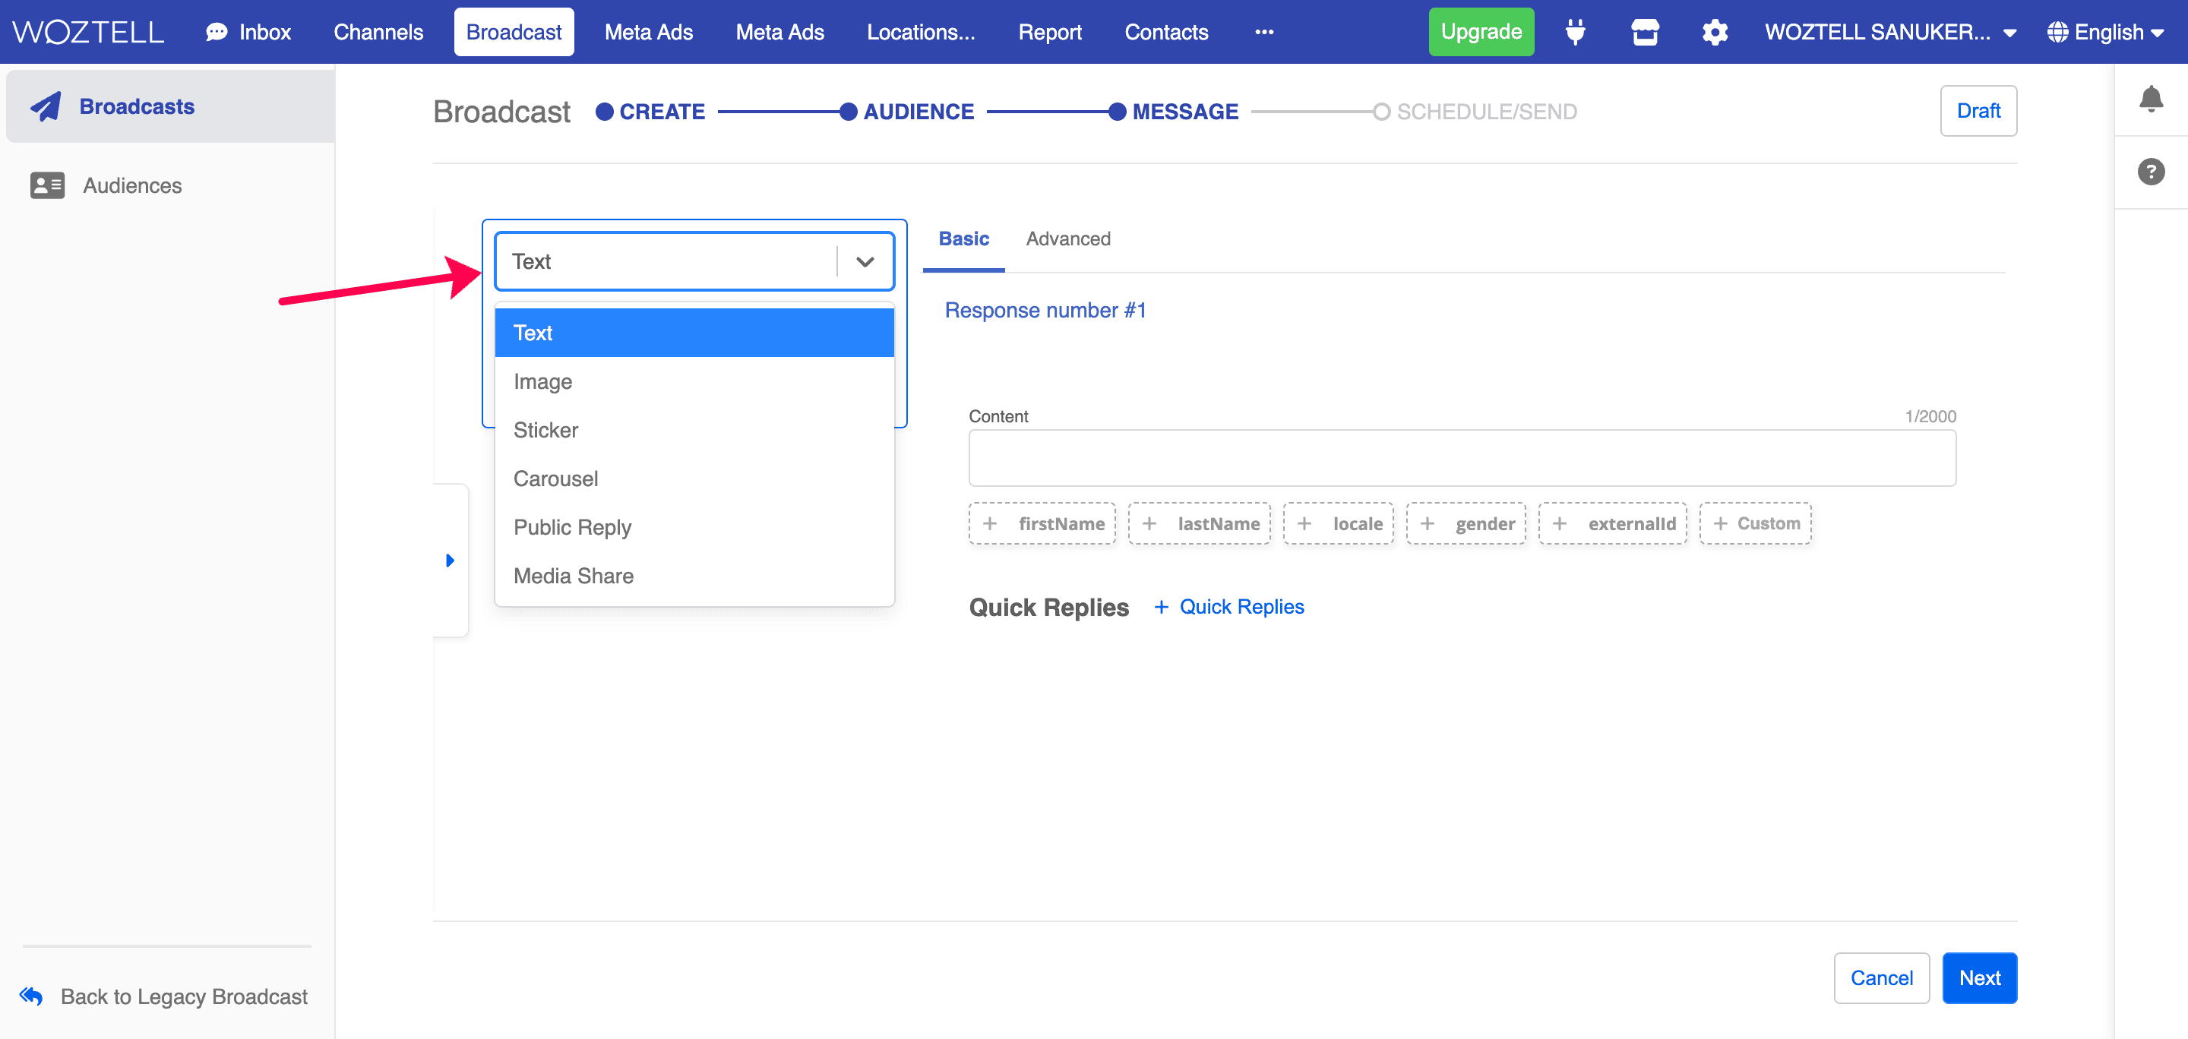The image size is (2188, 1039).
Task: Click the back arrow legacy broadcast icon
Action: pos(31,996)
